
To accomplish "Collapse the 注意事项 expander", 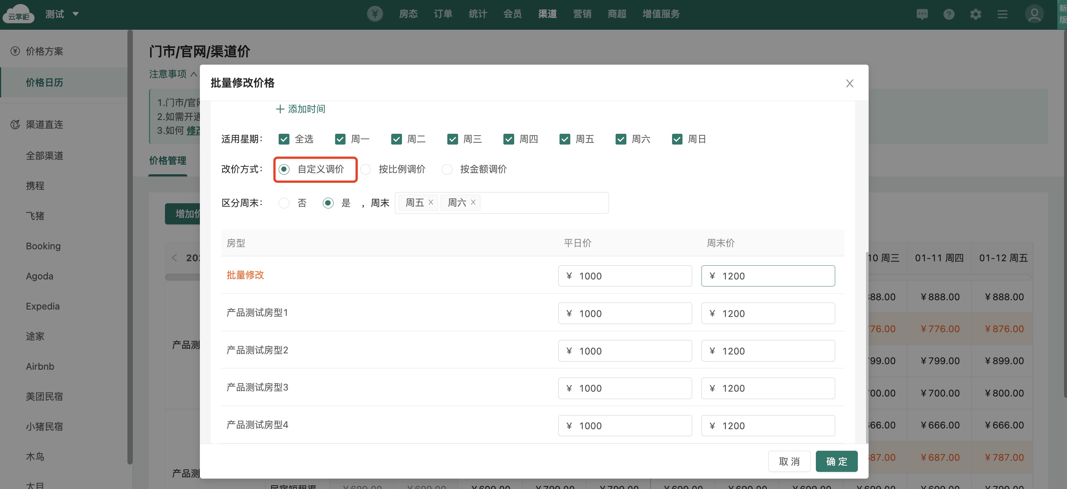I will pos(173,74).
